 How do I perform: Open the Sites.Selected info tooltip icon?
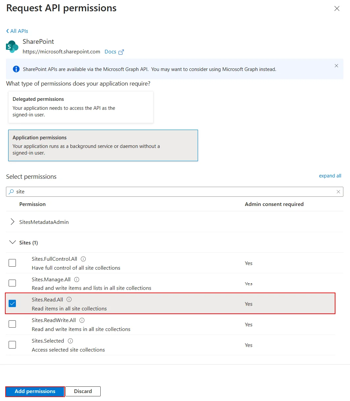pyautogui.click(x=70, y=341)
